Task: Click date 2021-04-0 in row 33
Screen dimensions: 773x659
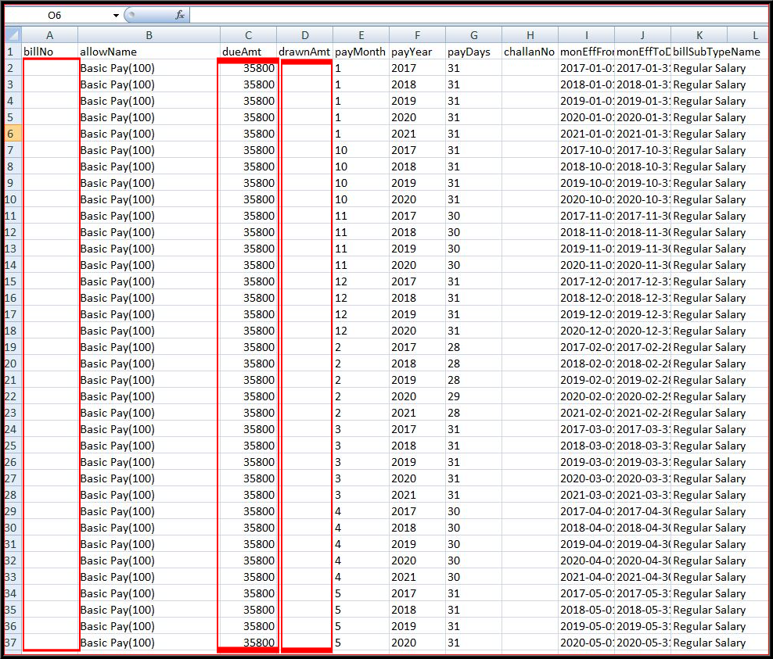Action: pos(586,577)
